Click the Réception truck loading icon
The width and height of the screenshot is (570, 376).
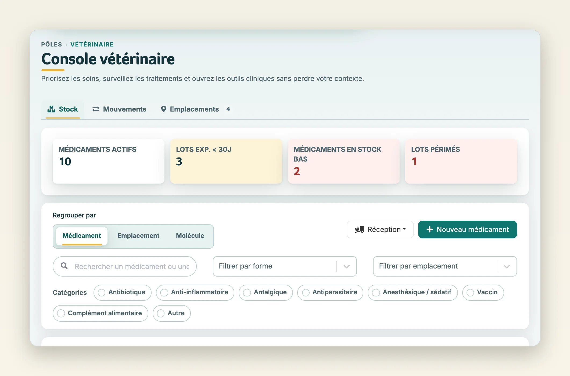[359, 230]
